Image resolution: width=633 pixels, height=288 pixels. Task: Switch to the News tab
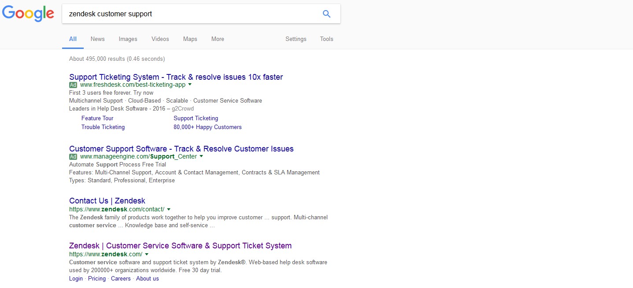tap(97, 39)
